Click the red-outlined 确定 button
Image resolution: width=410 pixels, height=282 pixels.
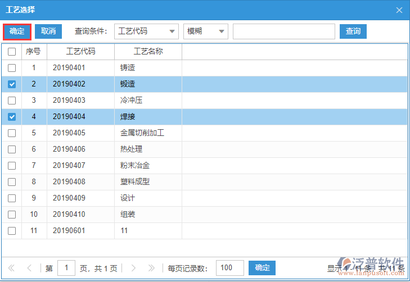tap(17, 31)
